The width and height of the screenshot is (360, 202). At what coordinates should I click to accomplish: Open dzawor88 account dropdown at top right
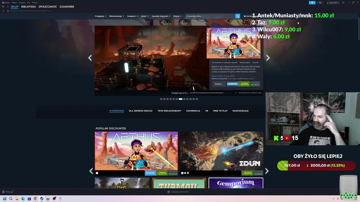(332, 3)
